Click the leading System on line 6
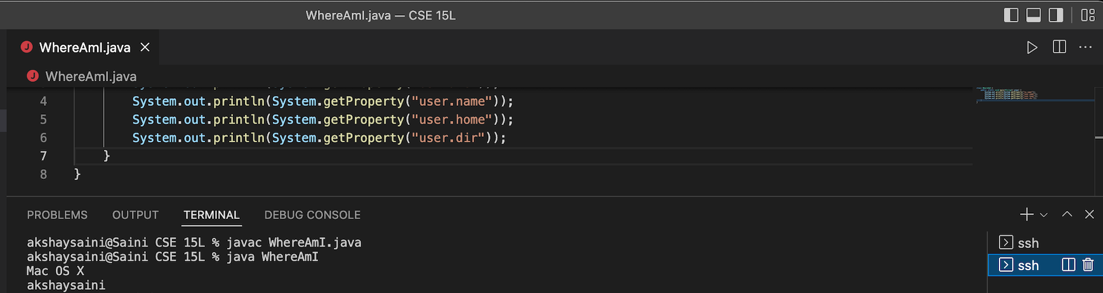The width and height of the screenshot is (1103, 293). coord(154,138)
